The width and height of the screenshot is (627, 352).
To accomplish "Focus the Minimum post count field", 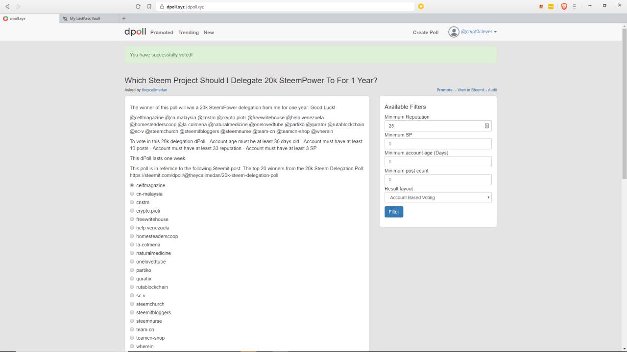I will (438, 179).
